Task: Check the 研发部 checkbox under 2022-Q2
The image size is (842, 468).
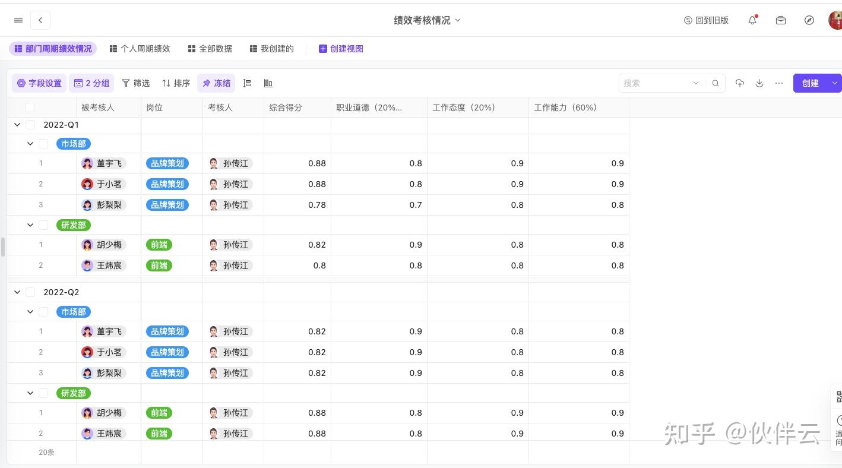Action: click(x=43, y=393)
